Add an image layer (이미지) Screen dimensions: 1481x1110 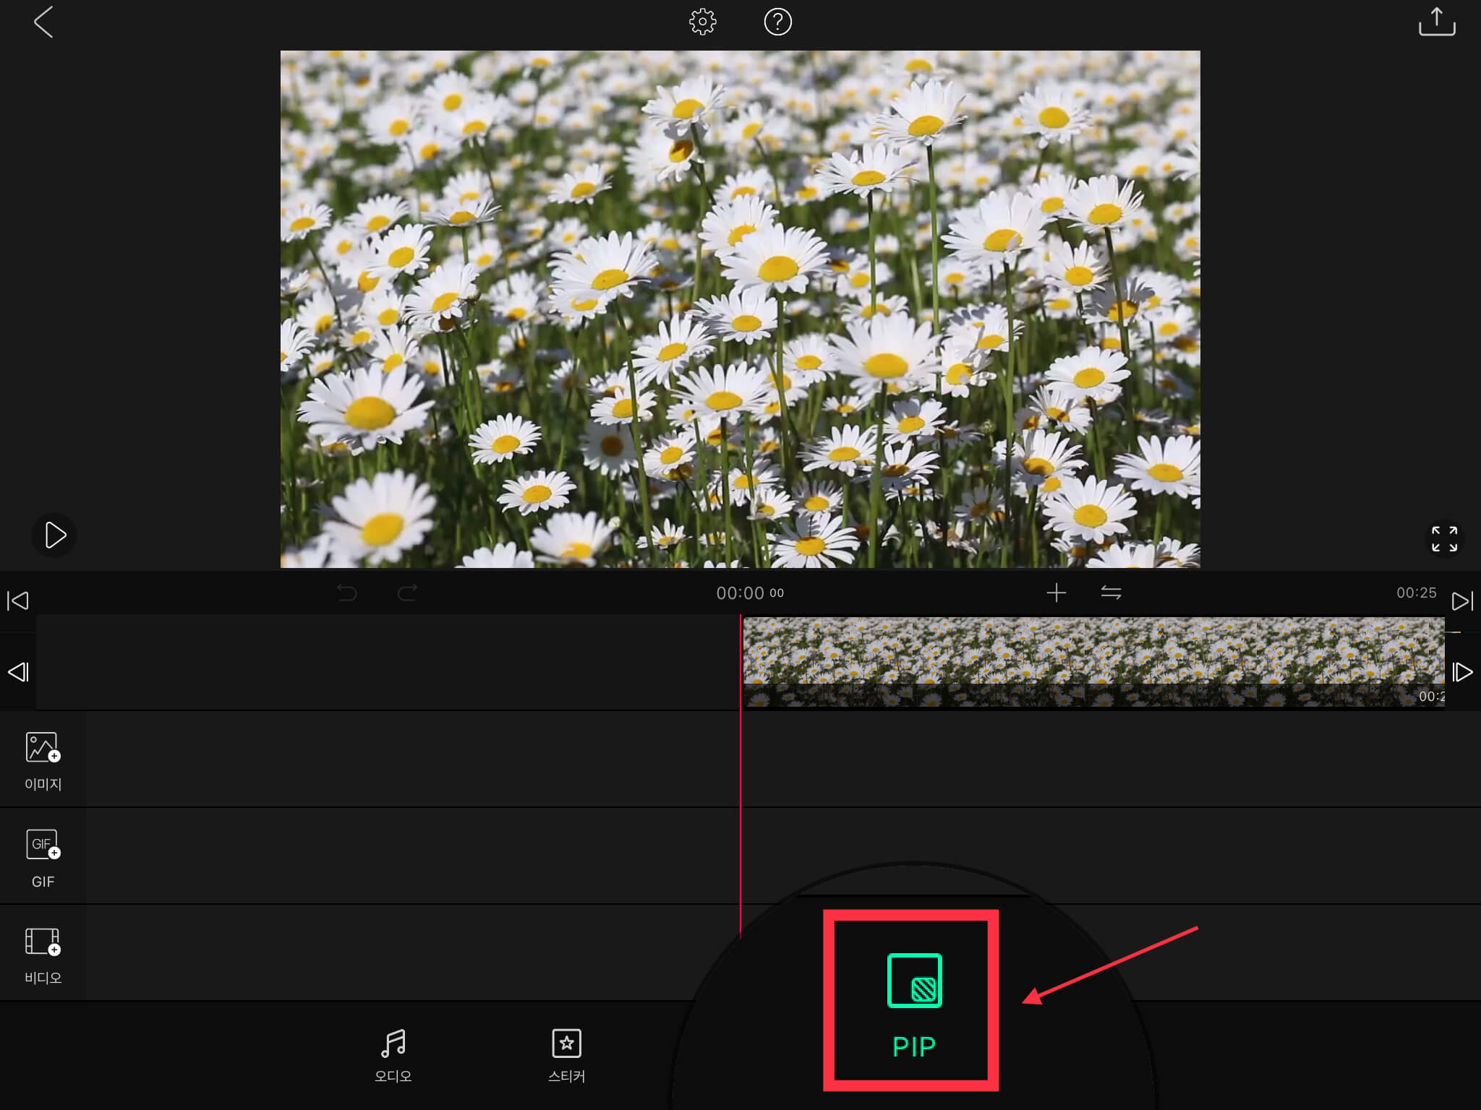pos(43,760)
